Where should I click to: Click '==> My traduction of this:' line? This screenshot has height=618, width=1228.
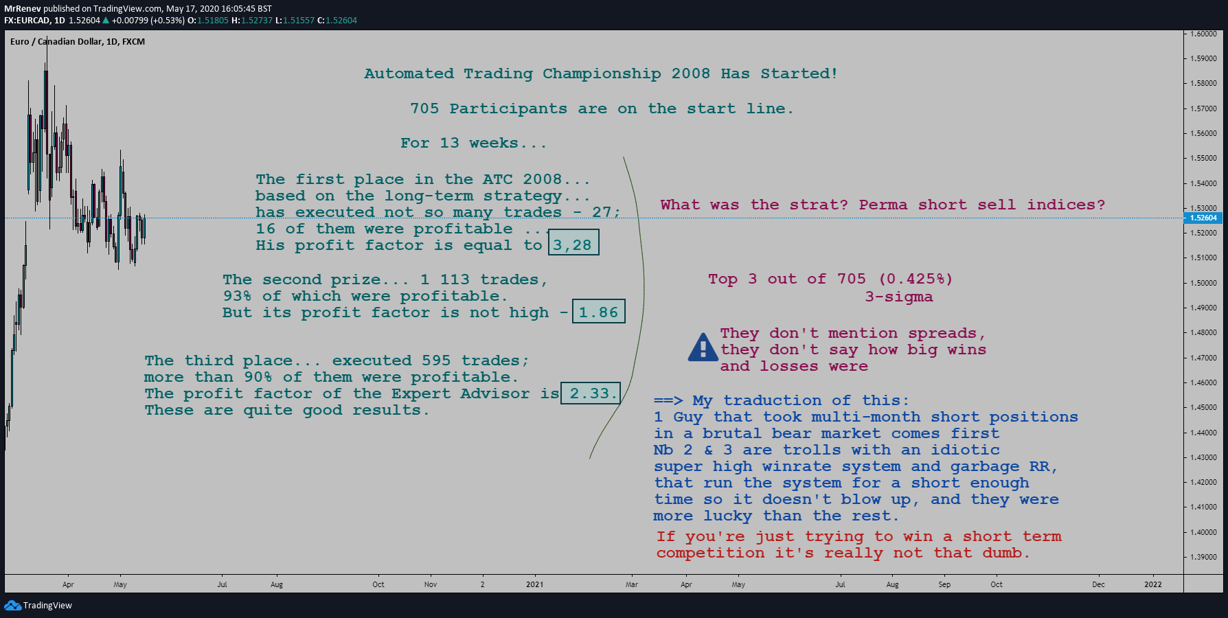coord(782,400)
